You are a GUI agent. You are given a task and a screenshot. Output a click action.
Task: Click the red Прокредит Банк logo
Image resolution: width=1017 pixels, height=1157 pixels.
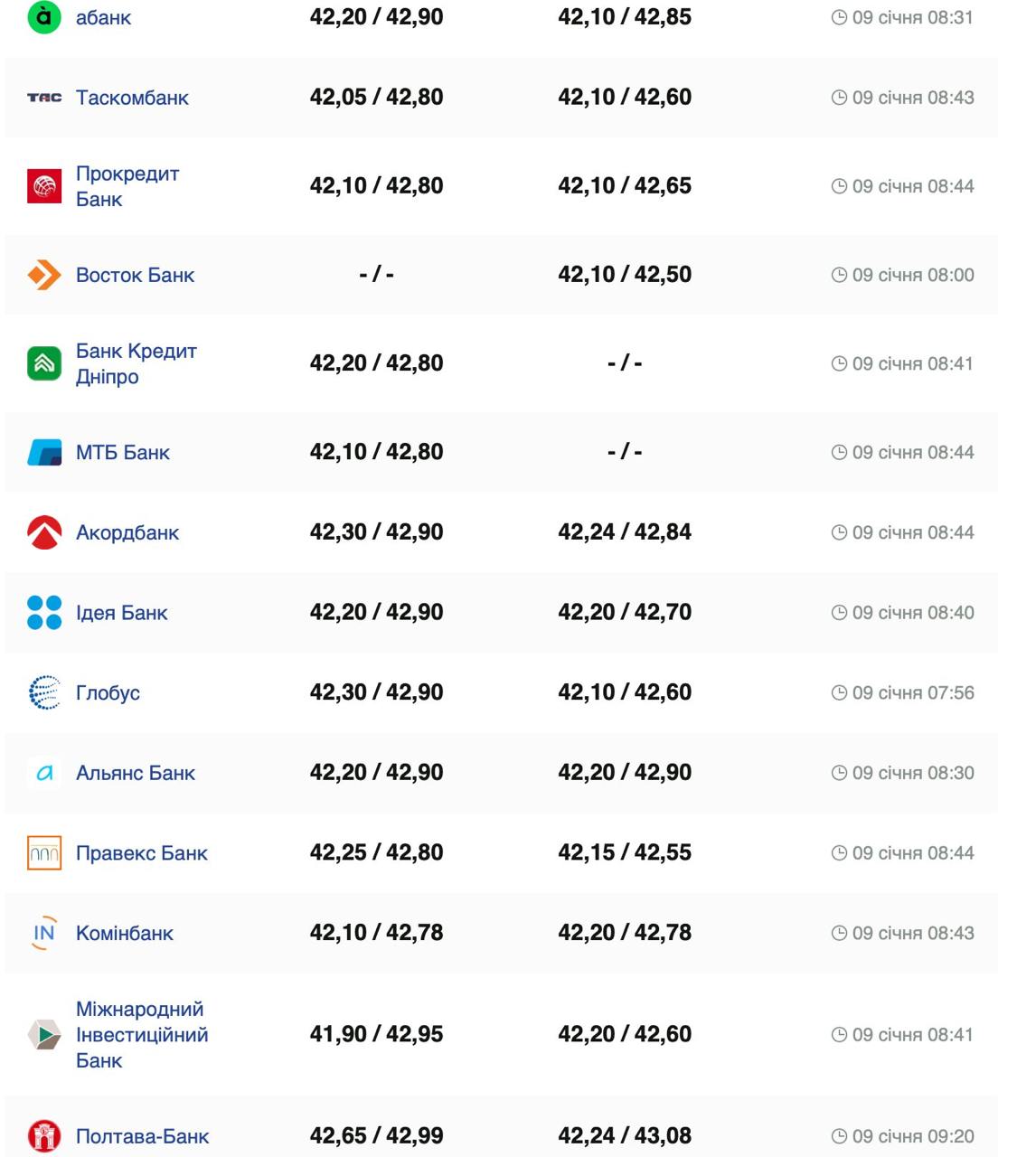44,186
